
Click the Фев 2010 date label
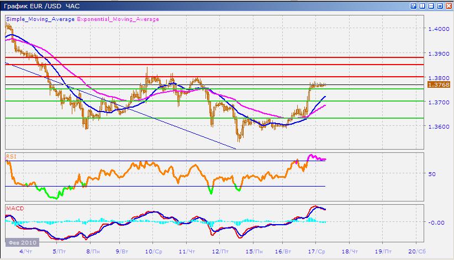click(x=20, y=242)
